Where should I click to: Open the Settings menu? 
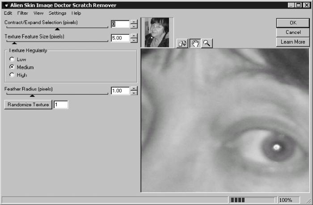(x=57, y=13)
